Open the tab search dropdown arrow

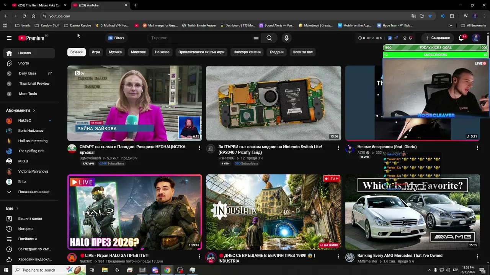[5, 5]
